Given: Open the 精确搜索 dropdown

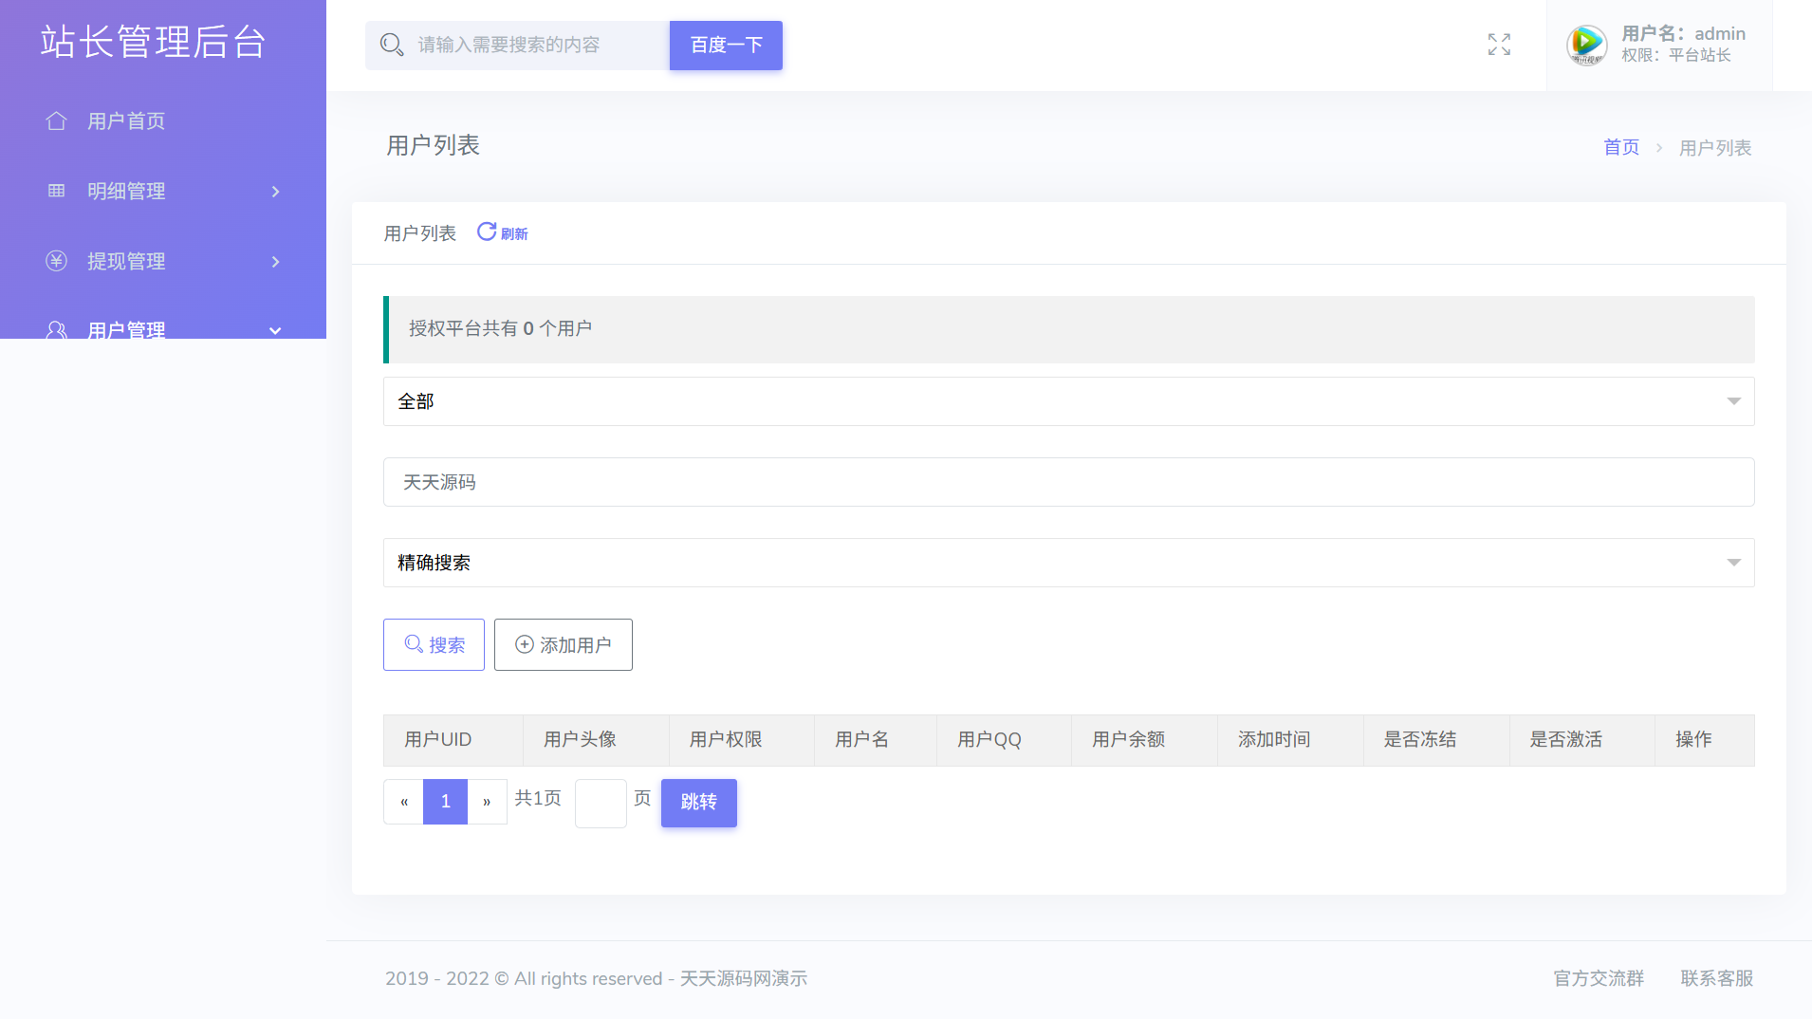Looking at the screenshot, I should [1068, 562].
